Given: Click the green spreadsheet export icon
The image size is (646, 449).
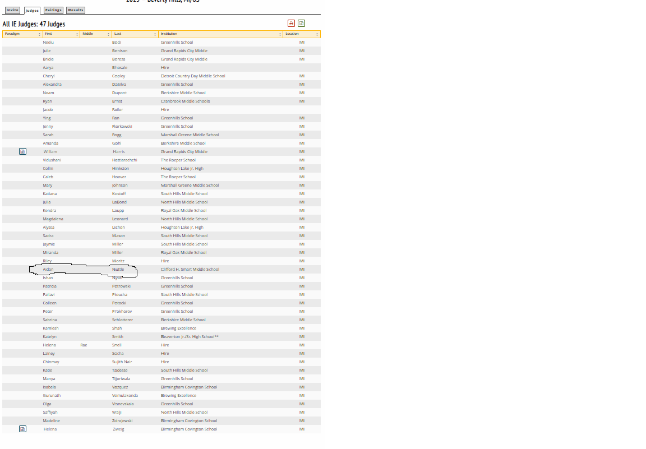Looking at the screenshot, I should (302, 24).
